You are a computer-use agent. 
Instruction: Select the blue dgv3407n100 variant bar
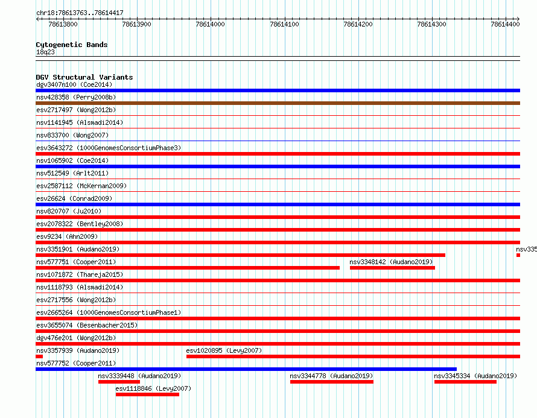tap(278, 90)
